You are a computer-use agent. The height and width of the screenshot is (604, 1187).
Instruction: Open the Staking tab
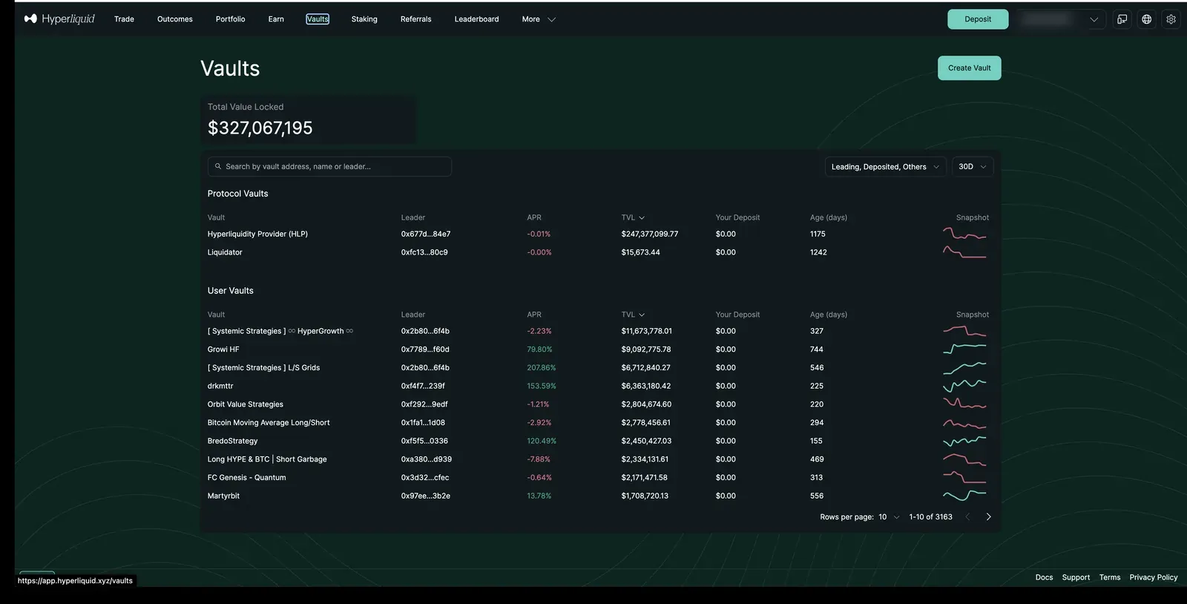point(364,19)
